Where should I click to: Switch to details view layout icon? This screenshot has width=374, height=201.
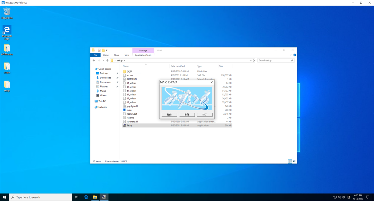coord(290,161)
